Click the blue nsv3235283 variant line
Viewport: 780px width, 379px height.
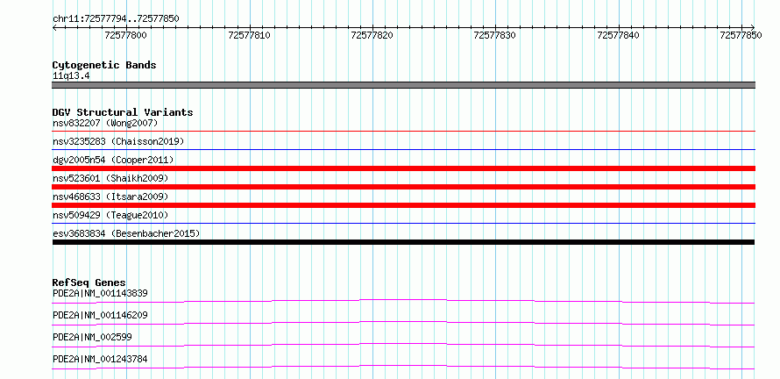pos(403,149)
